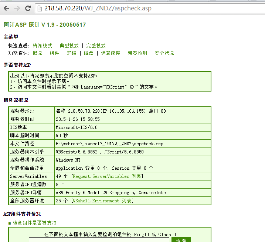Click the Language="VBScript" notice line
Image resolution: width=265 pixels, height=242 pixels.
[84, 87]
